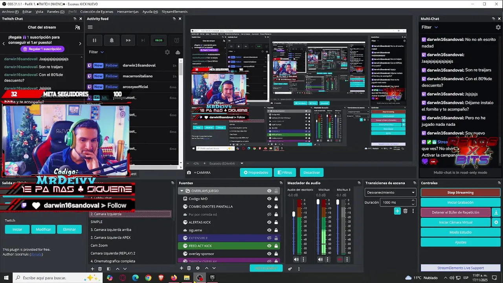Add a new source in Fuentes
Screen dimensions: 503x283
tap(181, 268)
